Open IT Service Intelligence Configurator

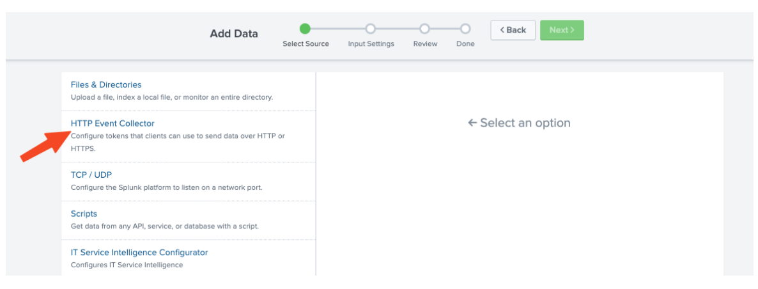139,253
